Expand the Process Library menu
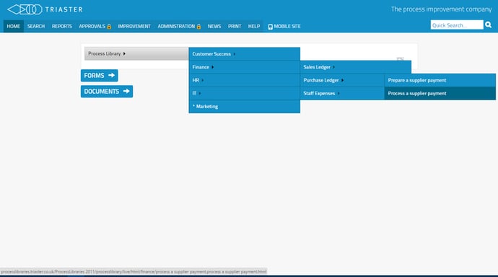Screen dimensions: 498x277 (x=136, y=53)
